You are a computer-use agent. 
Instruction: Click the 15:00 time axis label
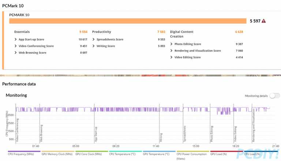(x=196, y=146)
